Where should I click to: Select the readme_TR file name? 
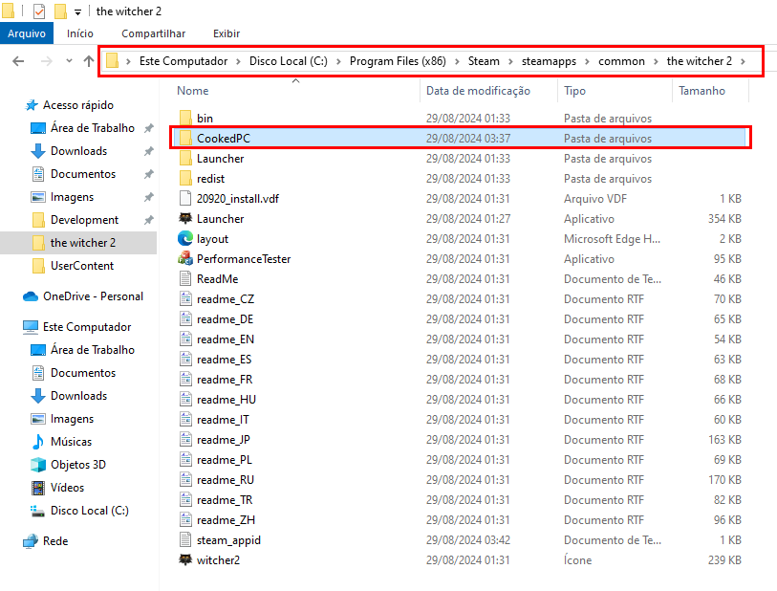(225, 500)
